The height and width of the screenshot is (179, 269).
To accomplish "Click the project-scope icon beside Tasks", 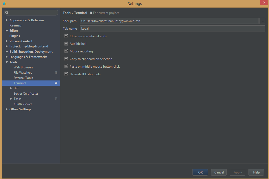I will [x=56, y=99].
